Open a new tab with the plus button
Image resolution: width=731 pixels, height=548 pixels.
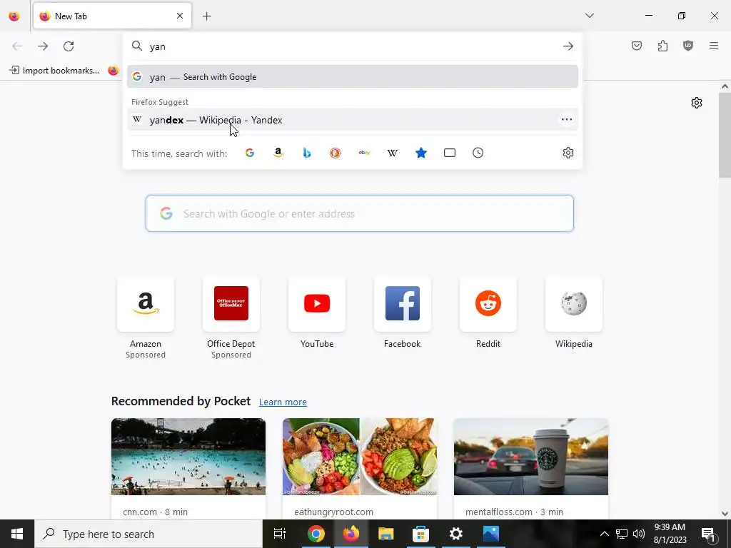pos(206,16)
